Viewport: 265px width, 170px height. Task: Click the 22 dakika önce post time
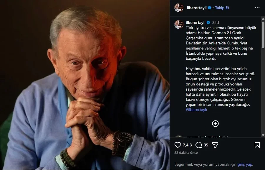[186, 153]
